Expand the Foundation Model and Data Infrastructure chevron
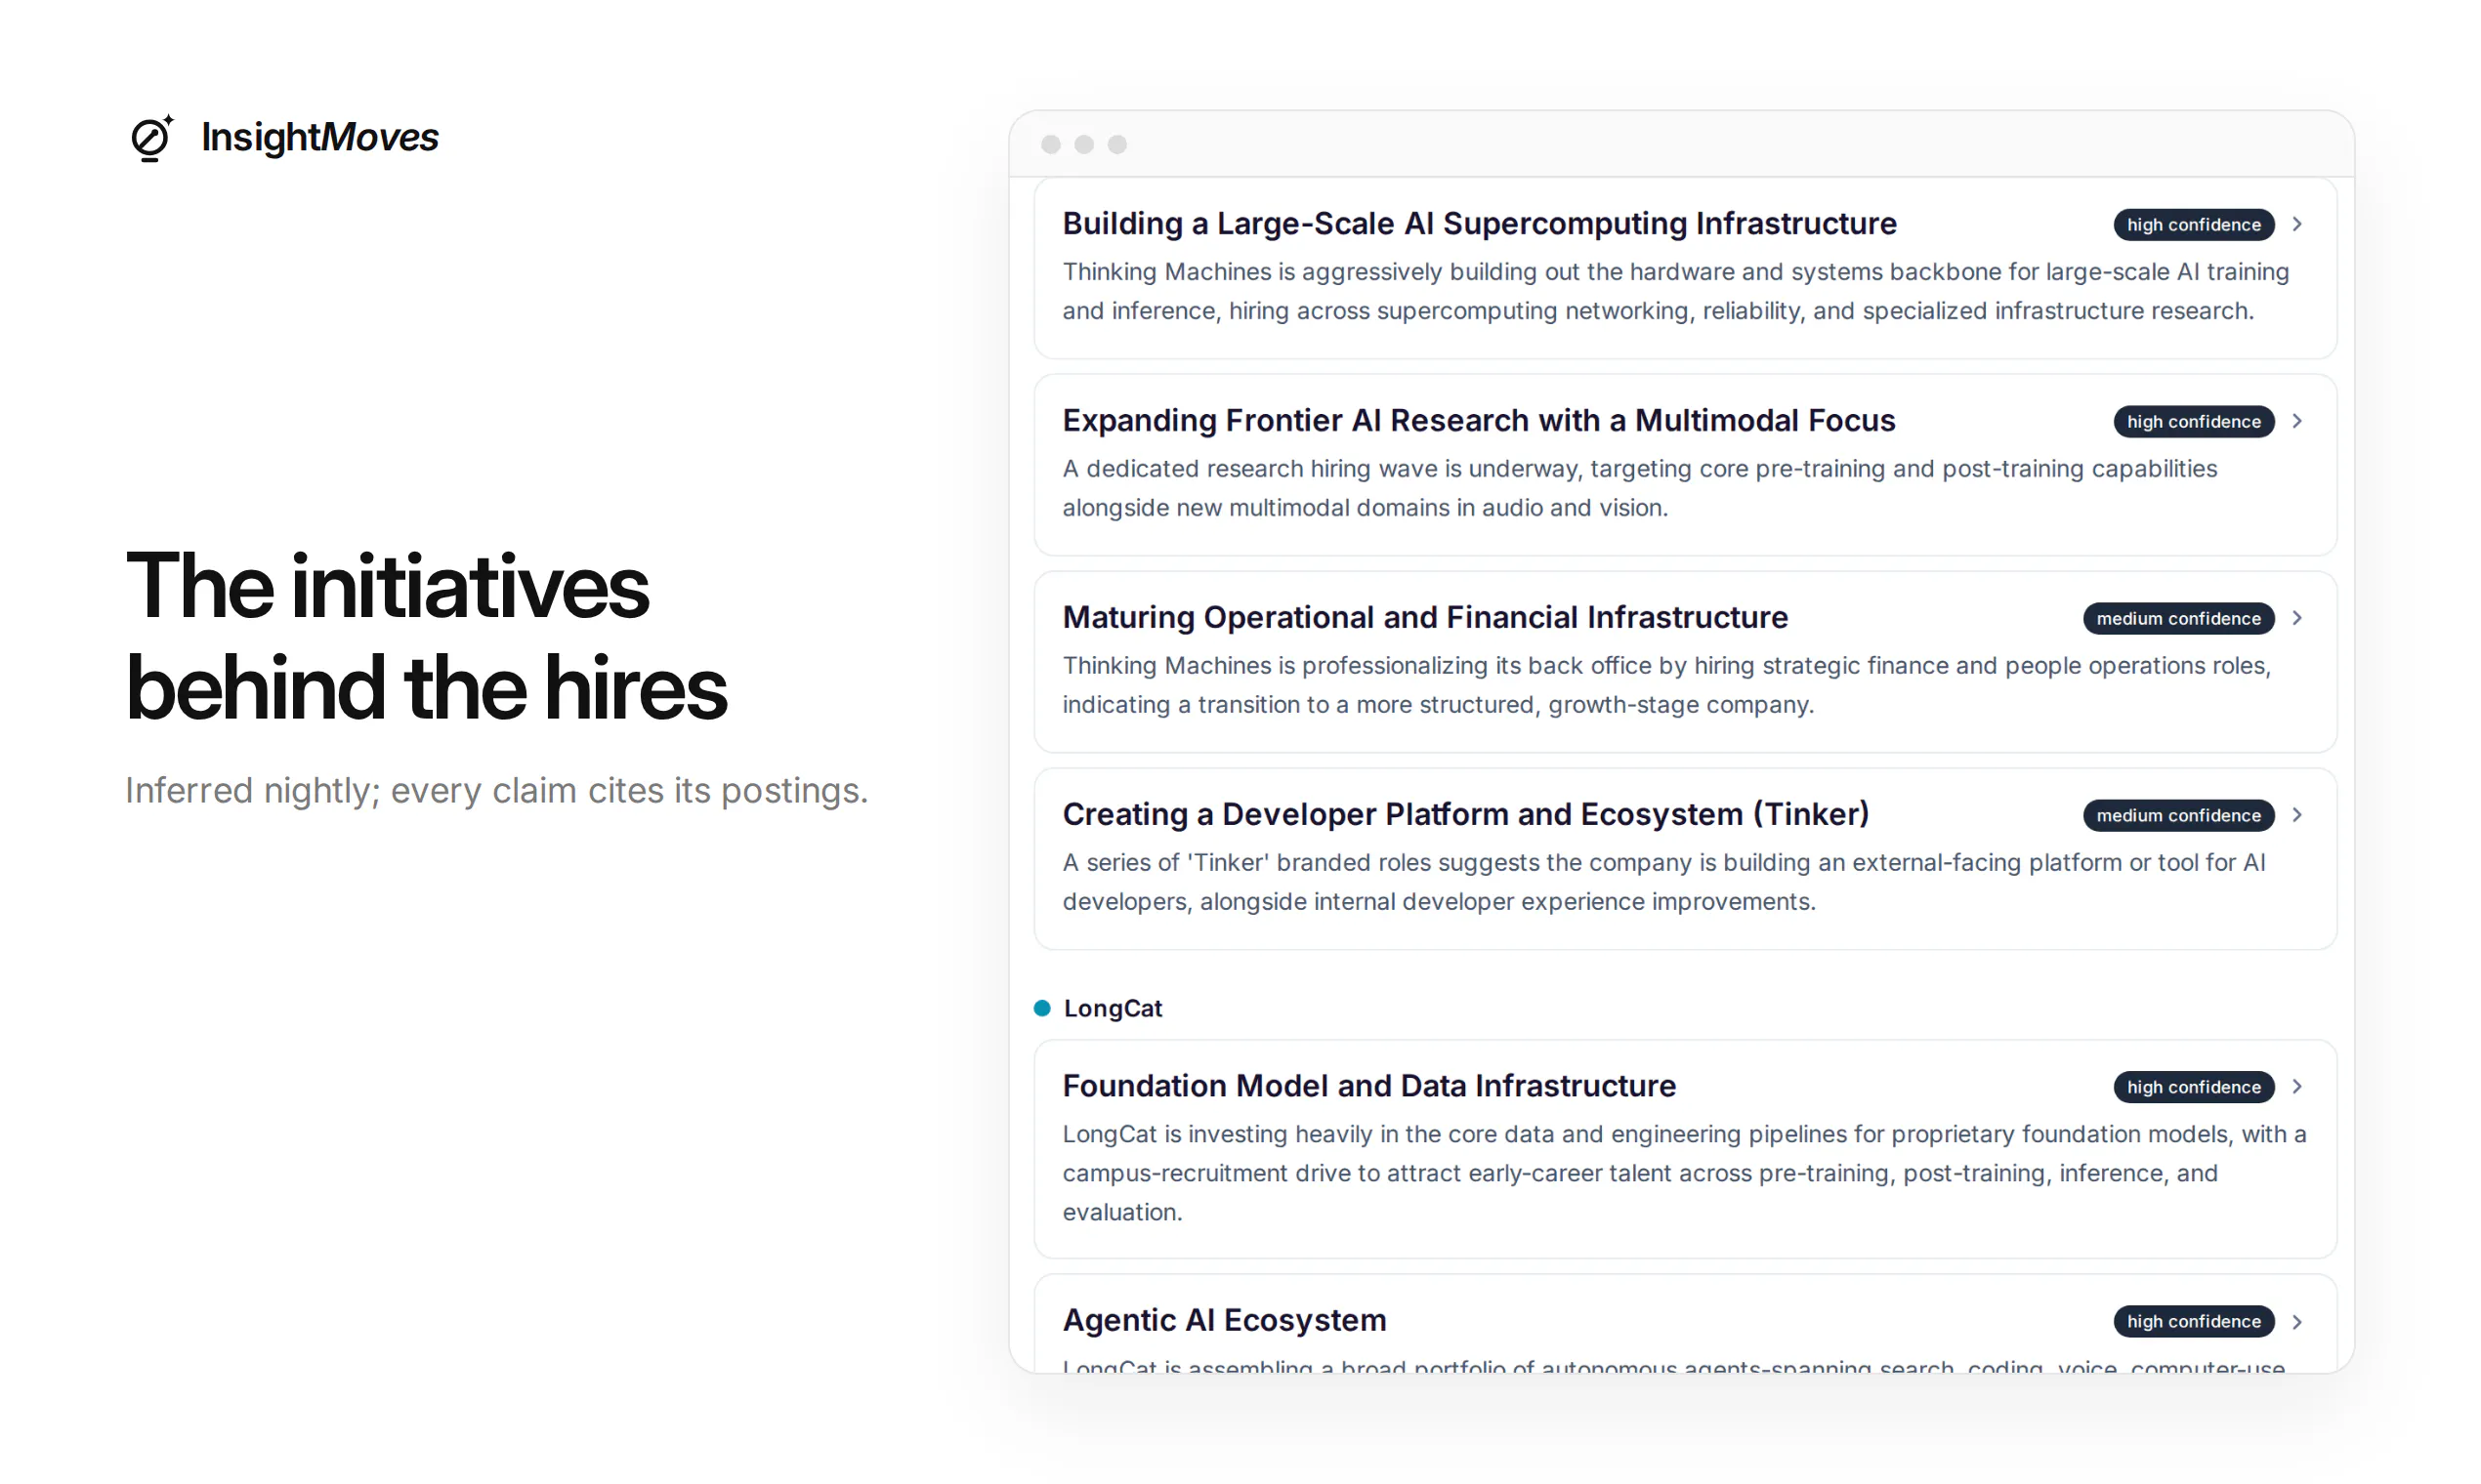This screenshot has height=1484, width=2481. 2297,1086
